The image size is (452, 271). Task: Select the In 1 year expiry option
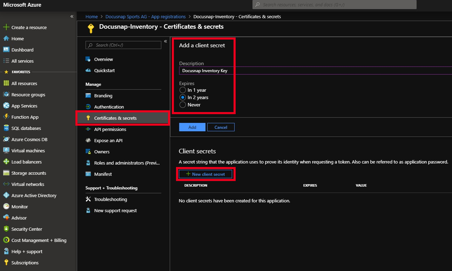tap(182, 90)
